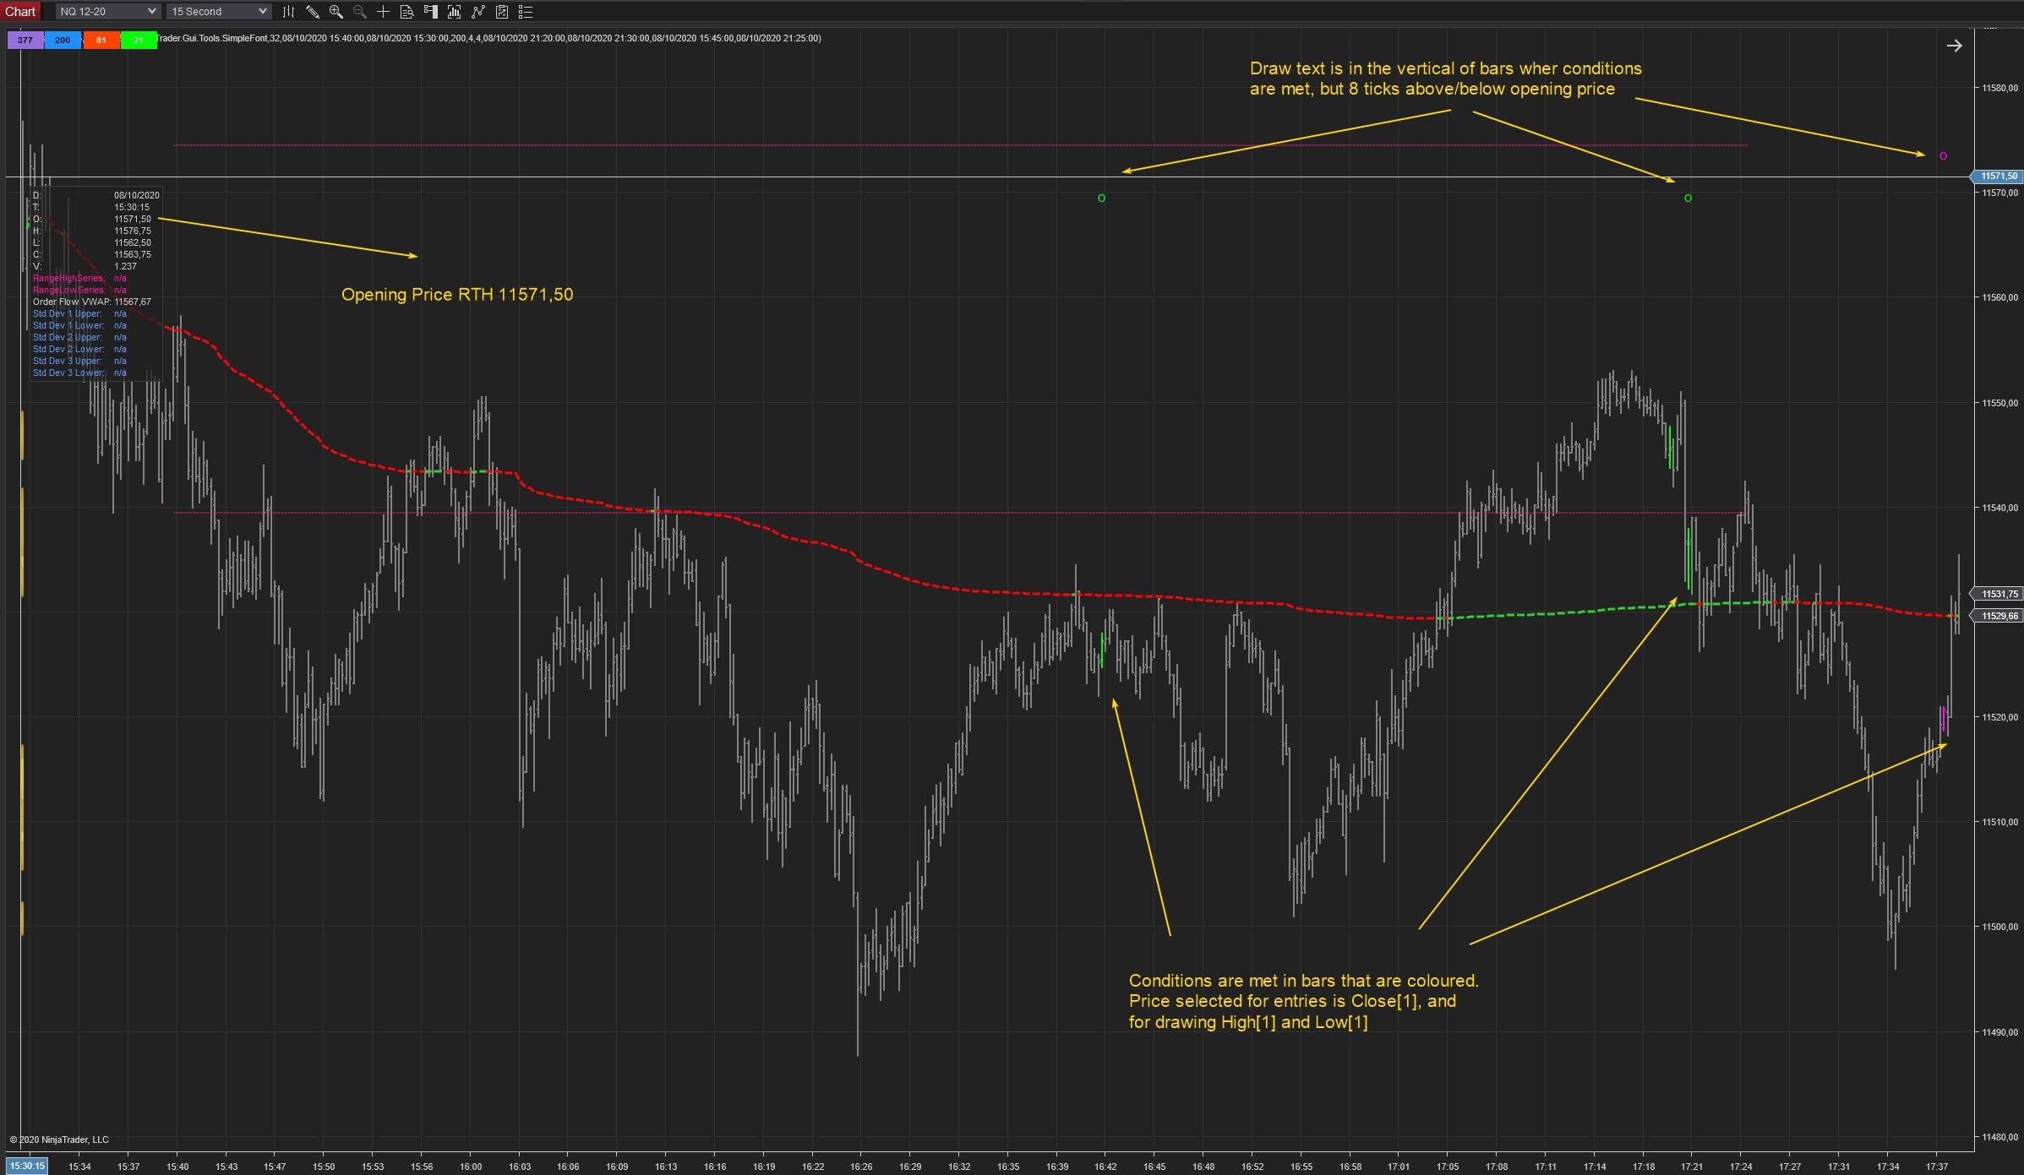
Task: Click the zoom out magnifier
Action: click(x=359, y=12)
